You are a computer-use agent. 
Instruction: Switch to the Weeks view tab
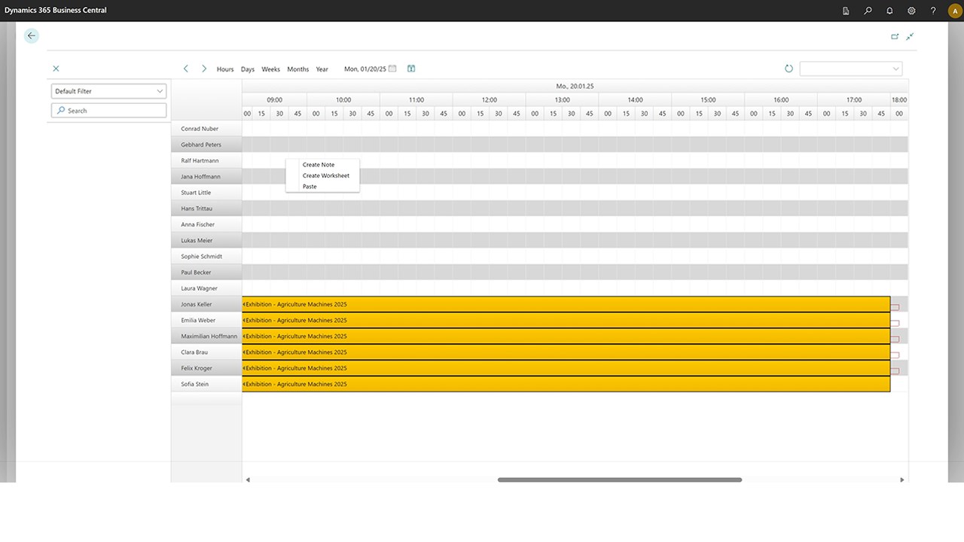(x=270, y=69)
